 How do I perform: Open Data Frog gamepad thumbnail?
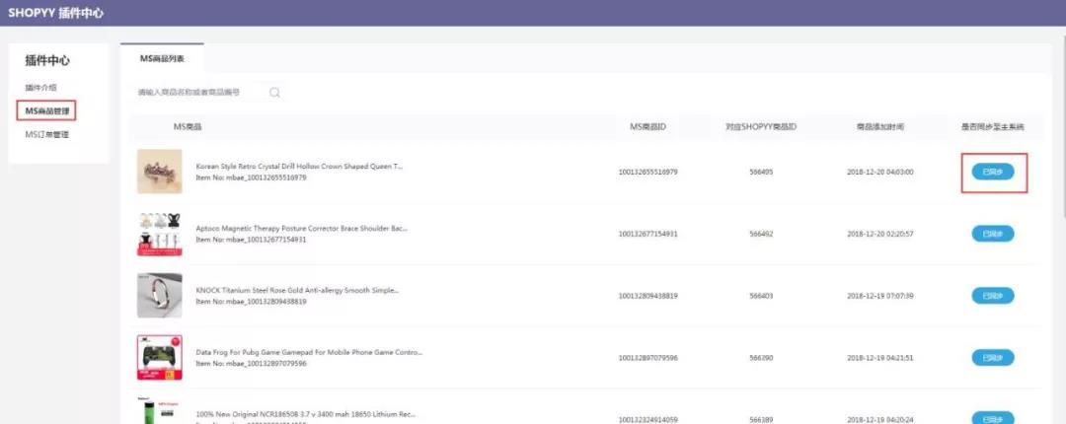point(160,357)
